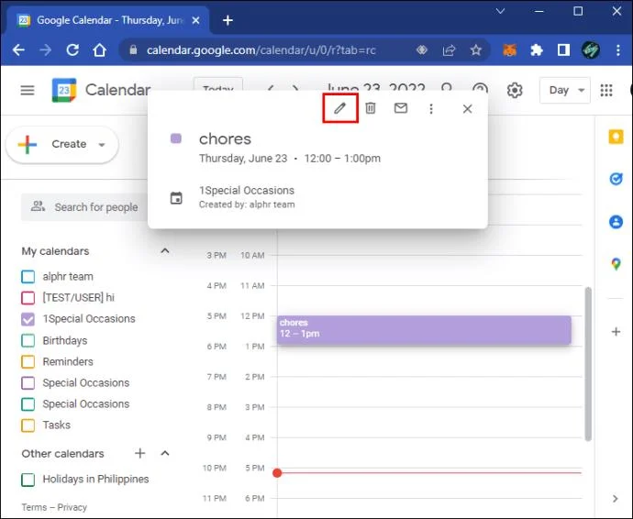The image size is (633, 519).
Task: Toggle teal Special Occasions checkbox
Action: 28,404
